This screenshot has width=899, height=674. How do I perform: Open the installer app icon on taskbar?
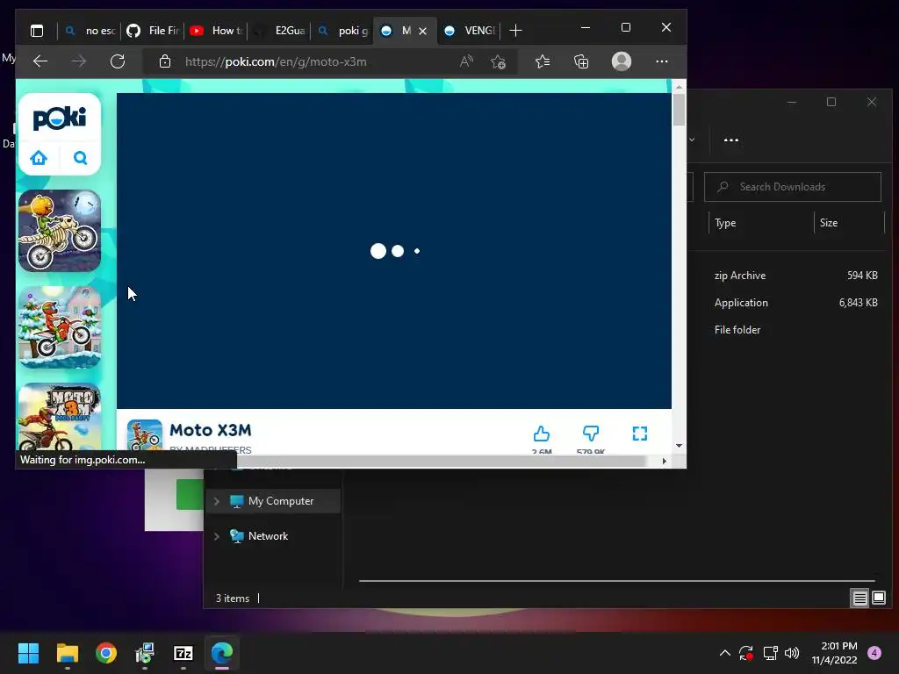145,653
